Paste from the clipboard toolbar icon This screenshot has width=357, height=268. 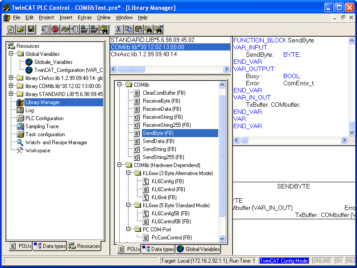[138, 29]
